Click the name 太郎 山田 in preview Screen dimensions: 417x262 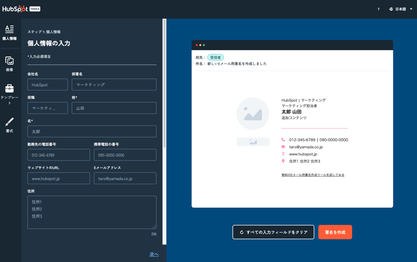[292, 112]
